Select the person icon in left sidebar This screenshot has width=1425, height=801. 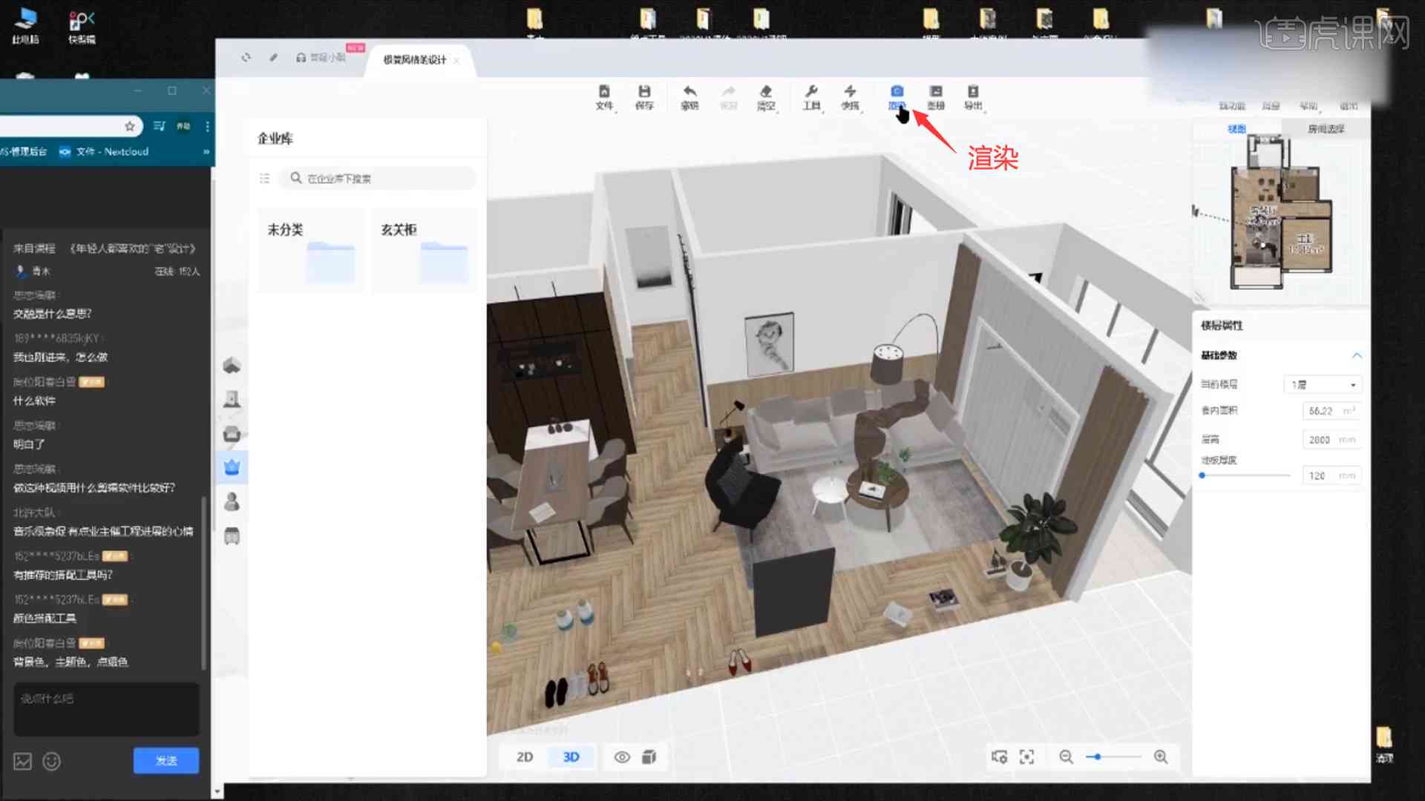coord(232,501)
